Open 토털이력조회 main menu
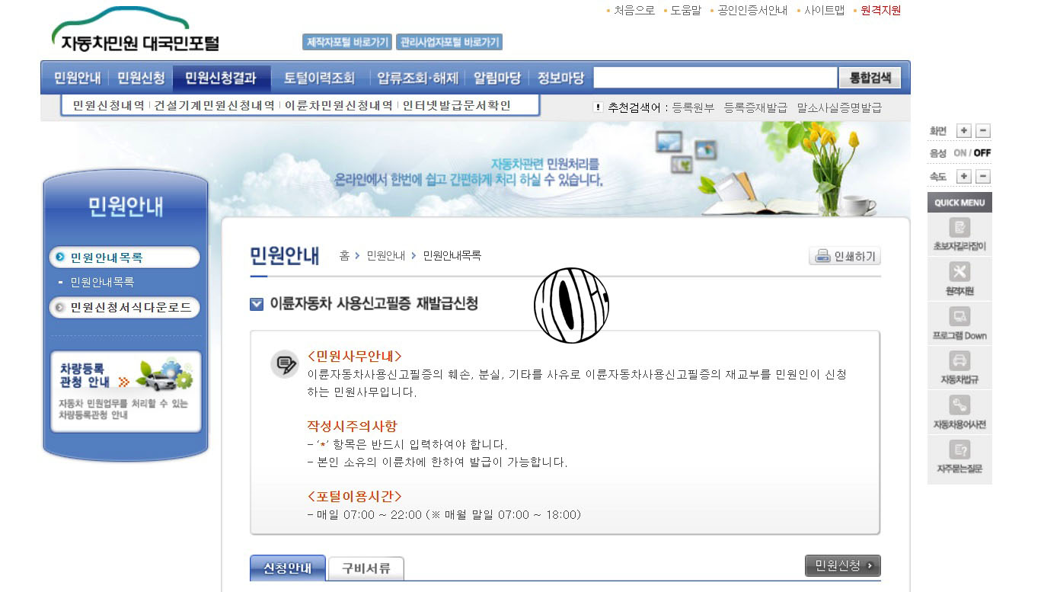The height and width of the screenshot is (592, 1060). (x=320, y=78)
